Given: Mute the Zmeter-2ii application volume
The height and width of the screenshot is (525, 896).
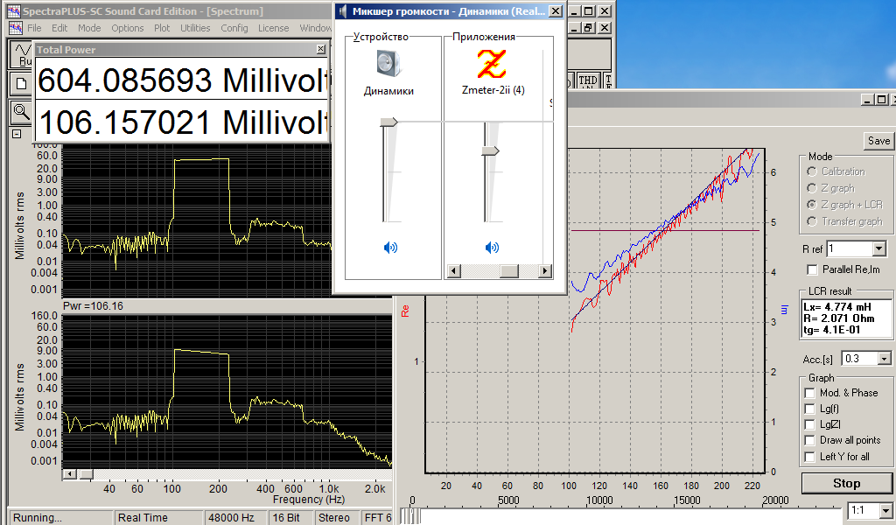Looking at the screenshot, I should pos(492,248).
